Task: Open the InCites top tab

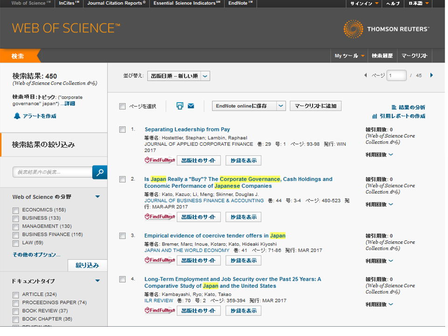Action: pyautogui.click(x=69, y=3)
